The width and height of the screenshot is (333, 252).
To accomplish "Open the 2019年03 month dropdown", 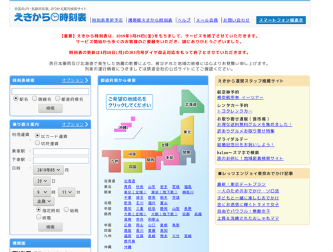I will point(49,170).
